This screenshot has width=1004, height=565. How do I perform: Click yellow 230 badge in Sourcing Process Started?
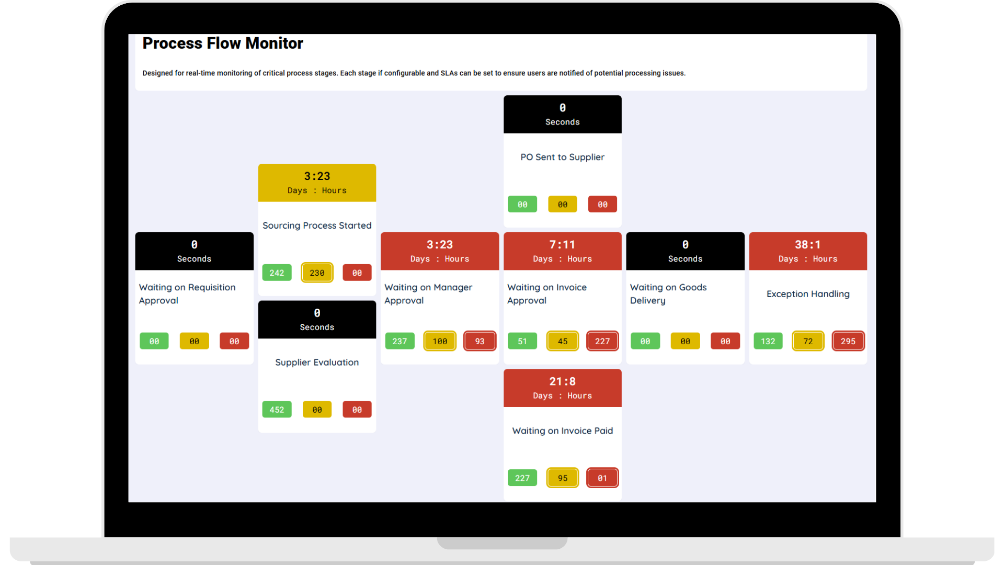[x=317, y=273]
